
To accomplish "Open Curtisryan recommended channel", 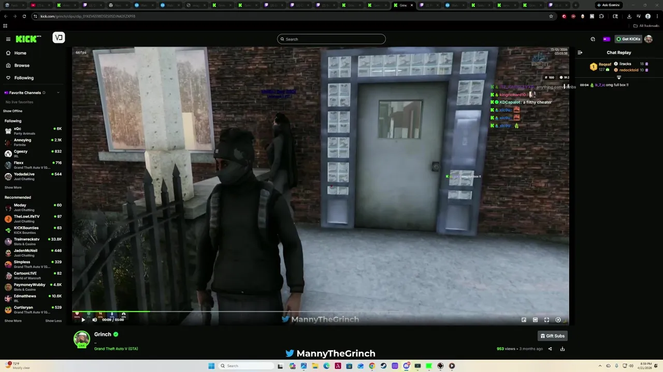I will [33, 309].
